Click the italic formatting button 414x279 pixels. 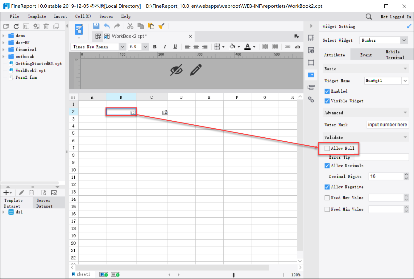pyautogui.click(x=165, y=47)
